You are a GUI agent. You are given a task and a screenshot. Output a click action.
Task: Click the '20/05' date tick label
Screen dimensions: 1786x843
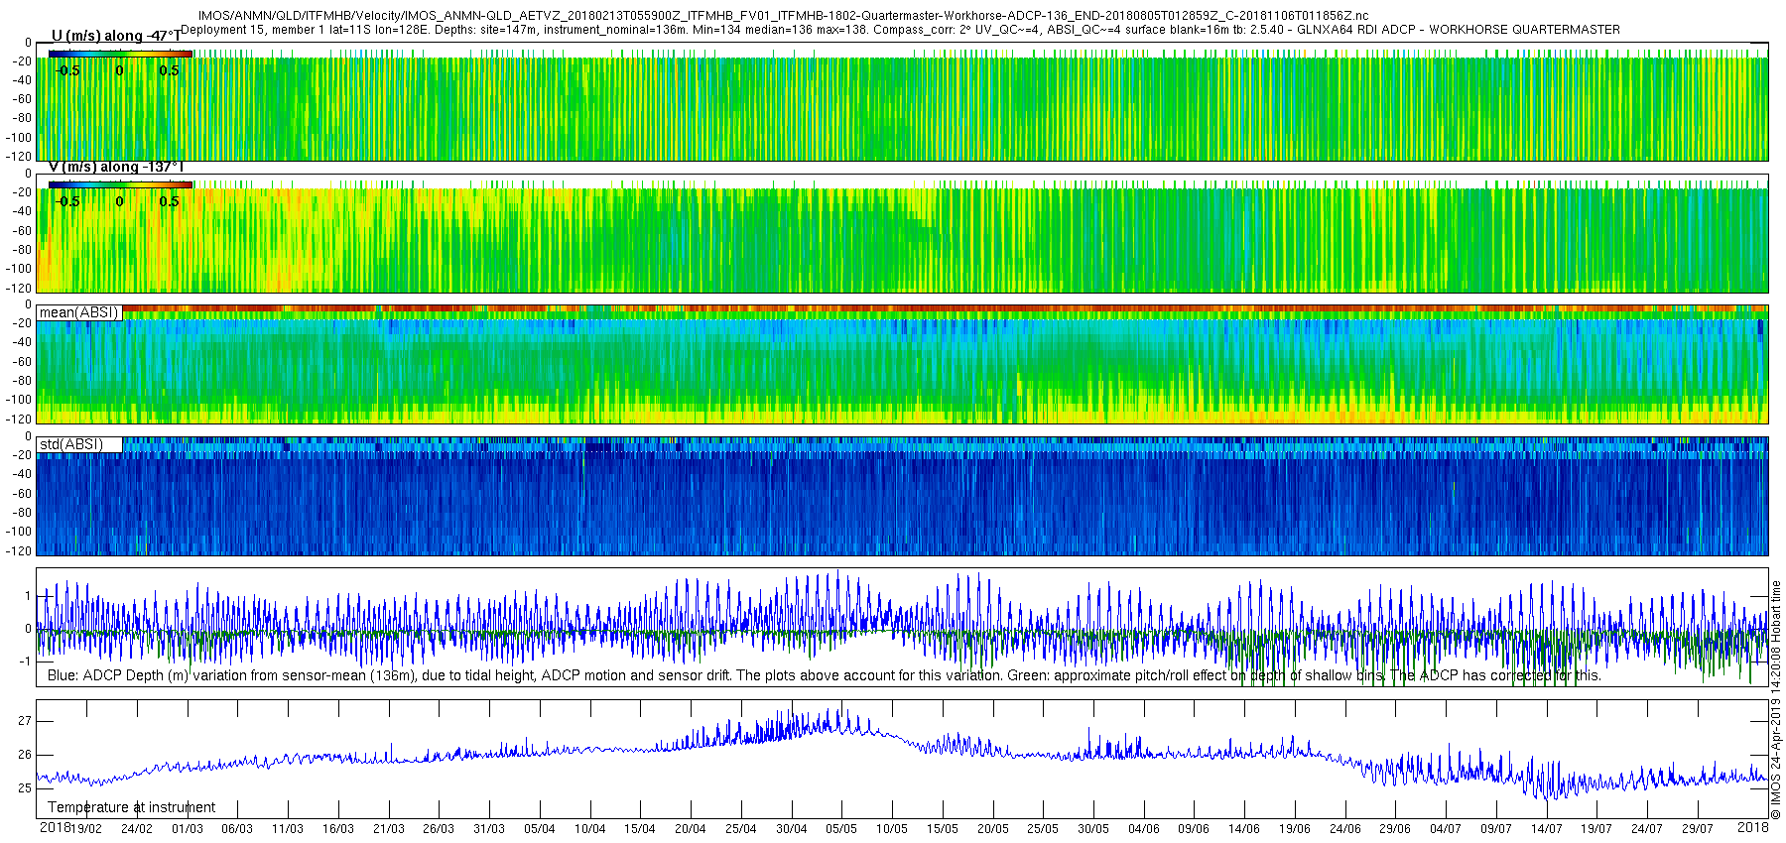point(992,829)
